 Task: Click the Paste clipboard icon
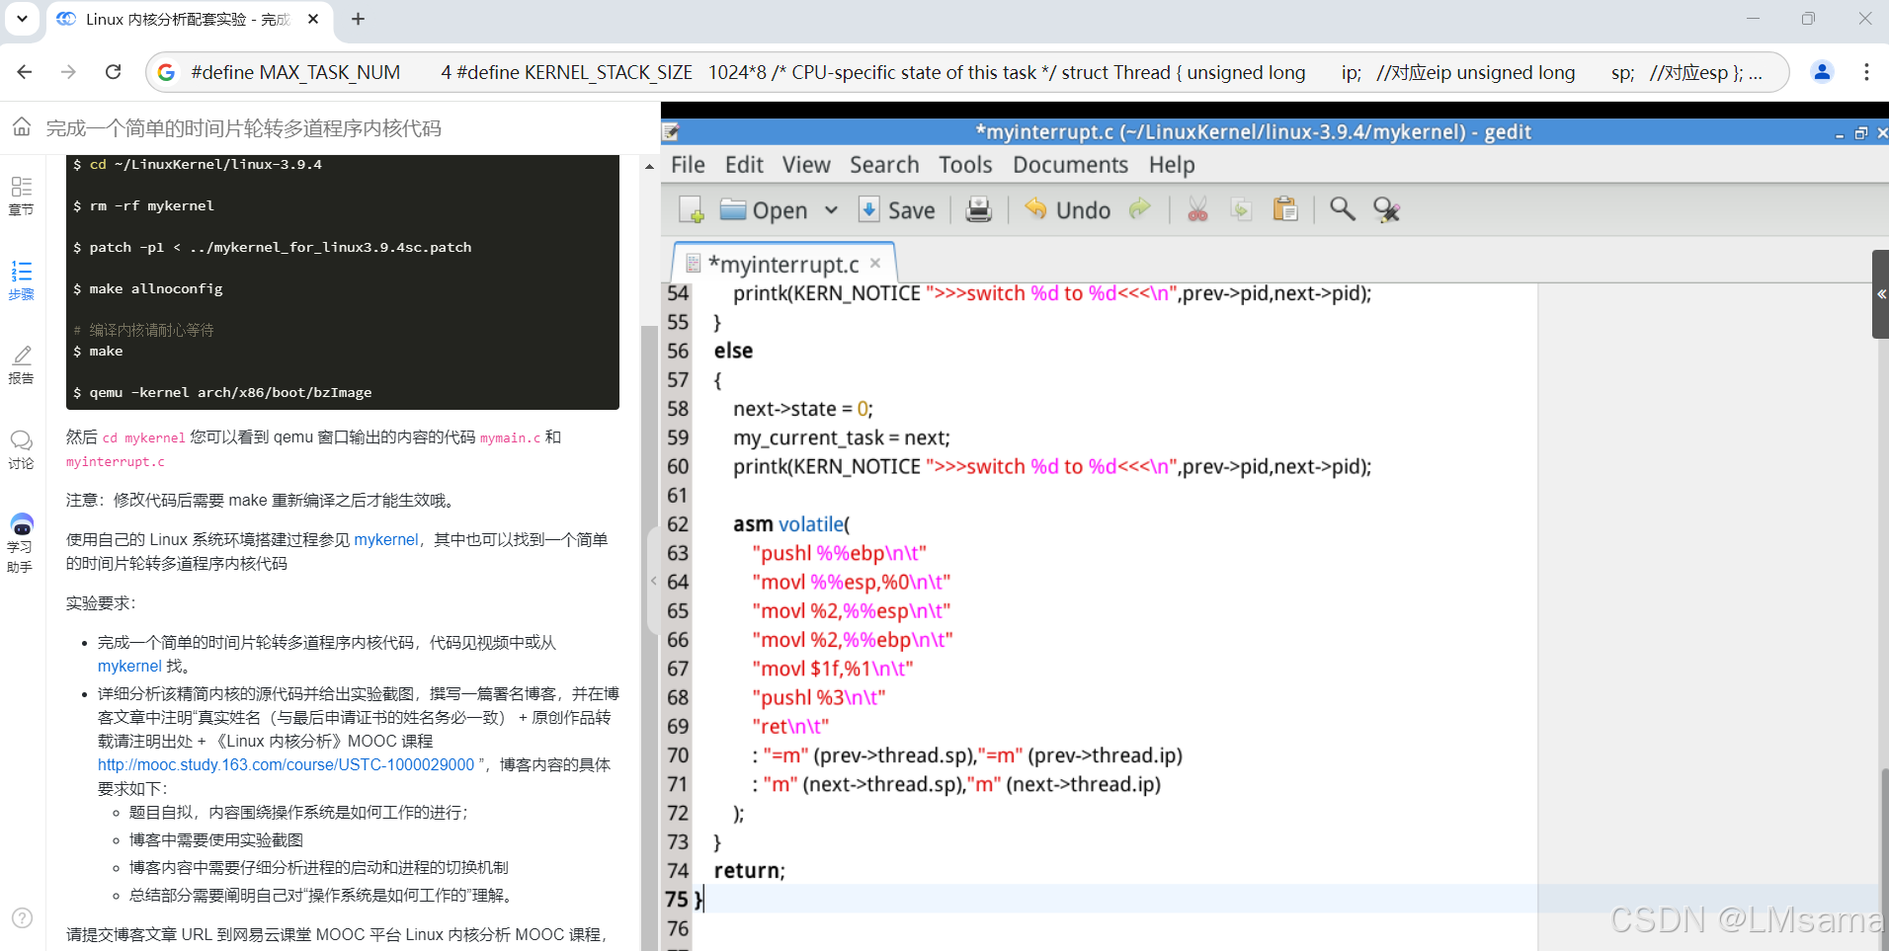click(x=1285, y=209)
